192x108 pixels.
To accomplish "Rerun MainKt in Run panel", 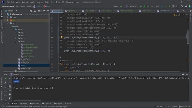I will (5, 79).
